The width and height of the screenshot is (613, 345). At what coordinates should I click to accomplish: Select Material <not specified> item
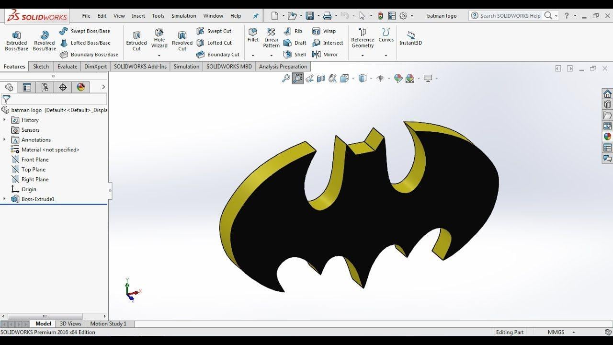pyautogui.click(x=45, y=149)
